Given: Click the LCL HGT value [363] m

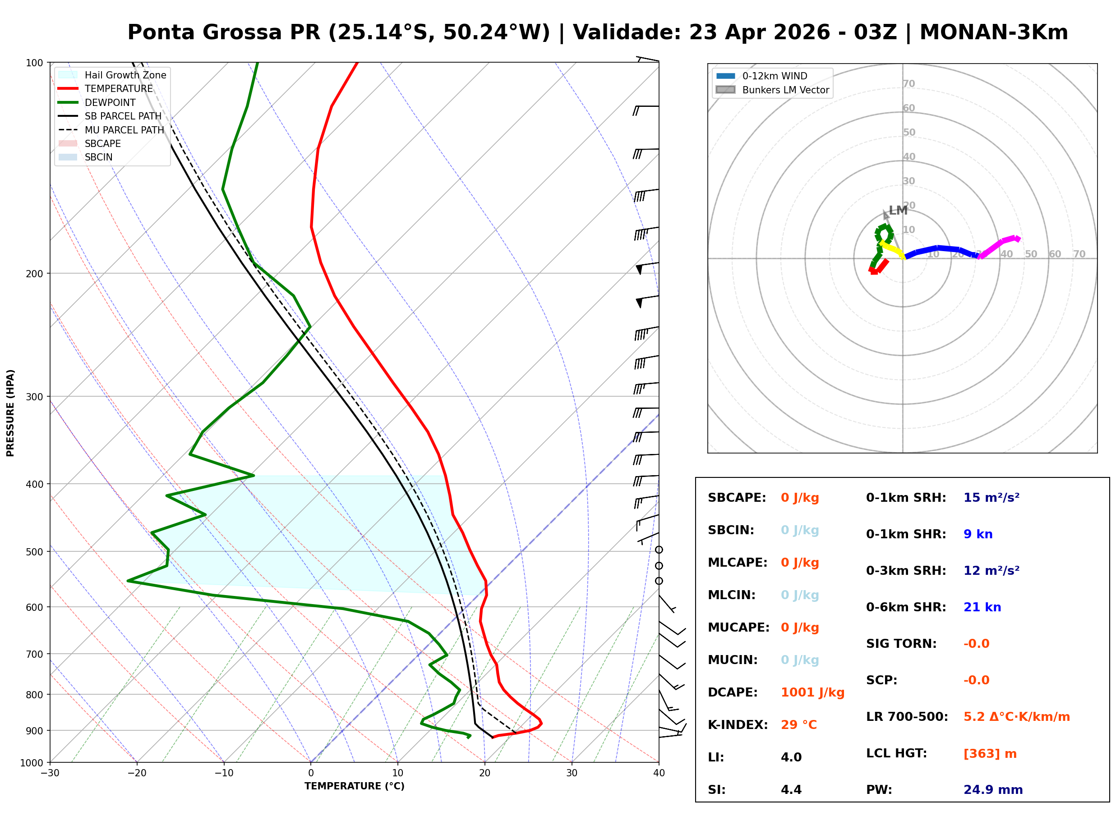Looking at the screenshot, I should coord(990,753).
